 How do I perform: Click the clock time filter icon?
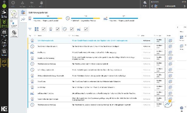click(65, 29)
